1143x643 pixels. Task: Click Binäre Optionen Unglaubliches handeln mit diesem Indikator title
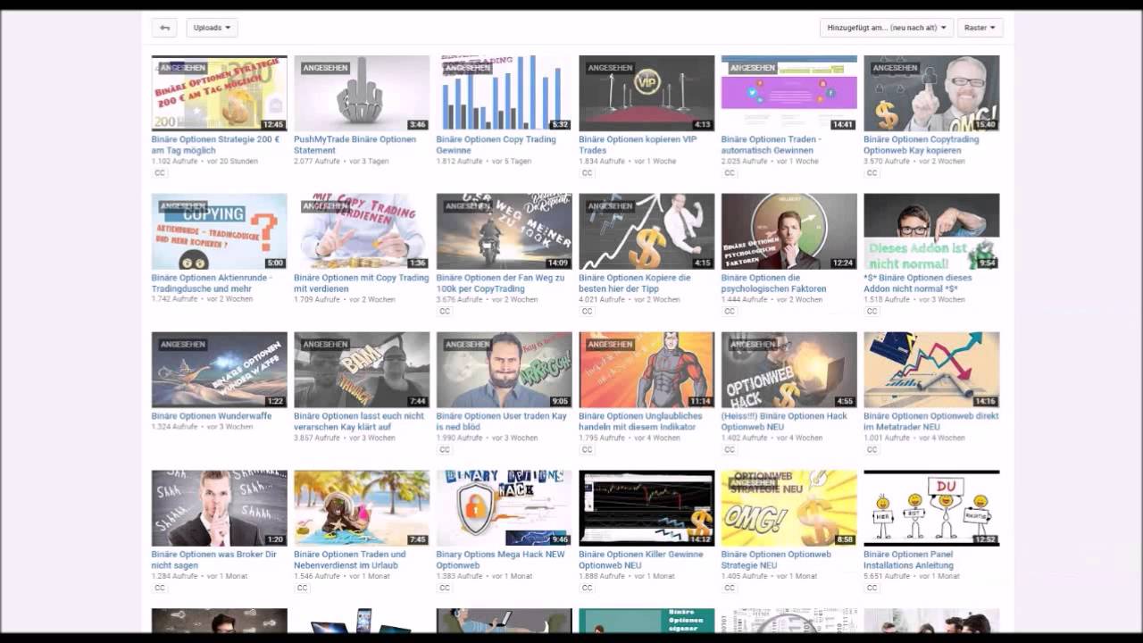640,422
